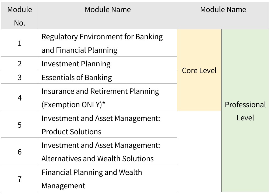Select the yellow "Core Level" cell
This screenshot has width=271, height=194.
tap(199, 70)
